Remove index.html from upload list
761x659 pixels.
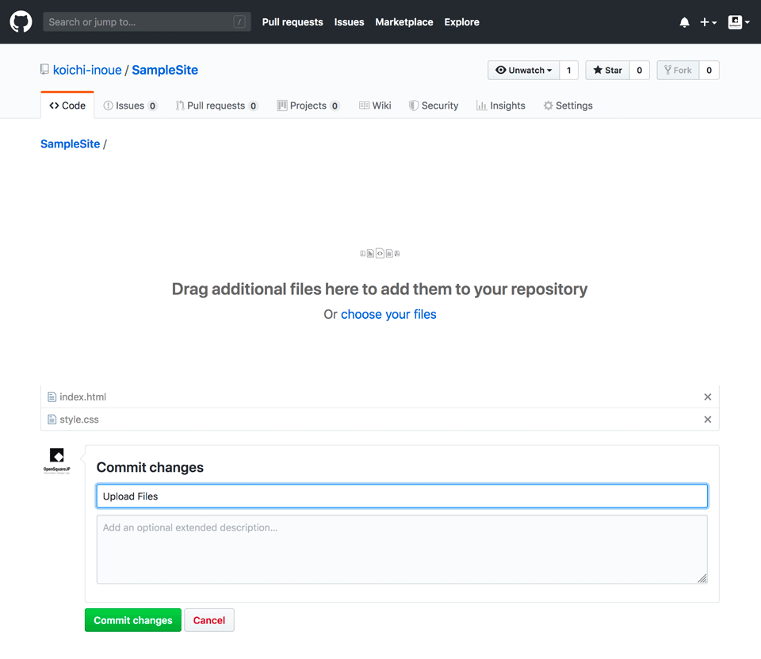pyautogui.click(x=707, y=397)
